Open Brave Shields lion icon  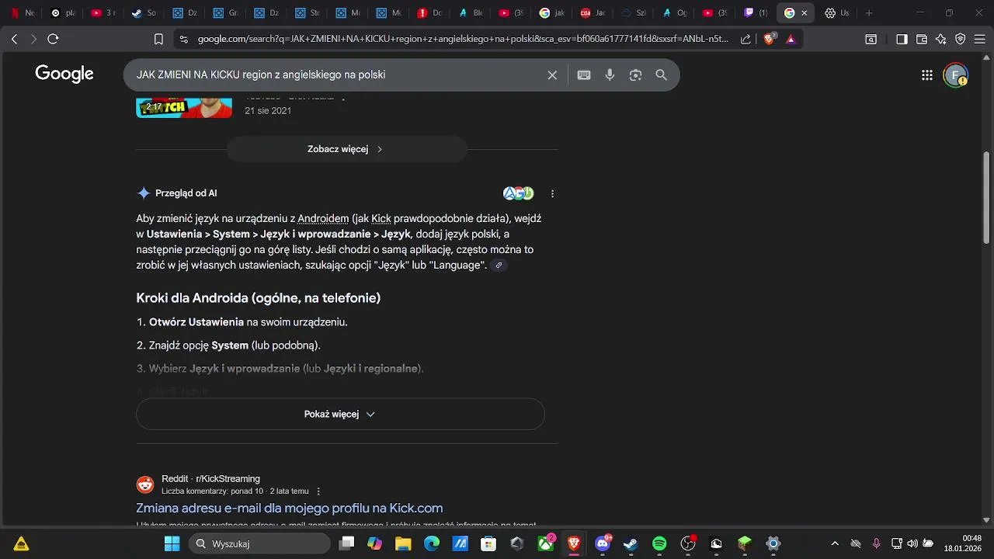pos(770,39)
